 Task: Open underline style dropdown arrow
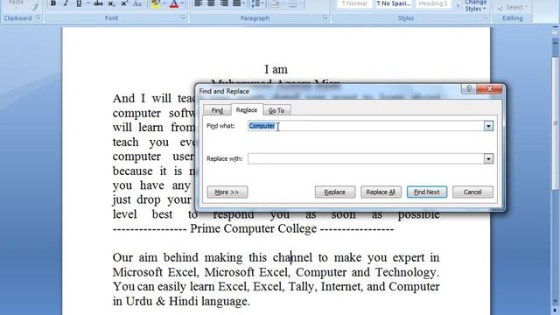(x=87, y=3)
